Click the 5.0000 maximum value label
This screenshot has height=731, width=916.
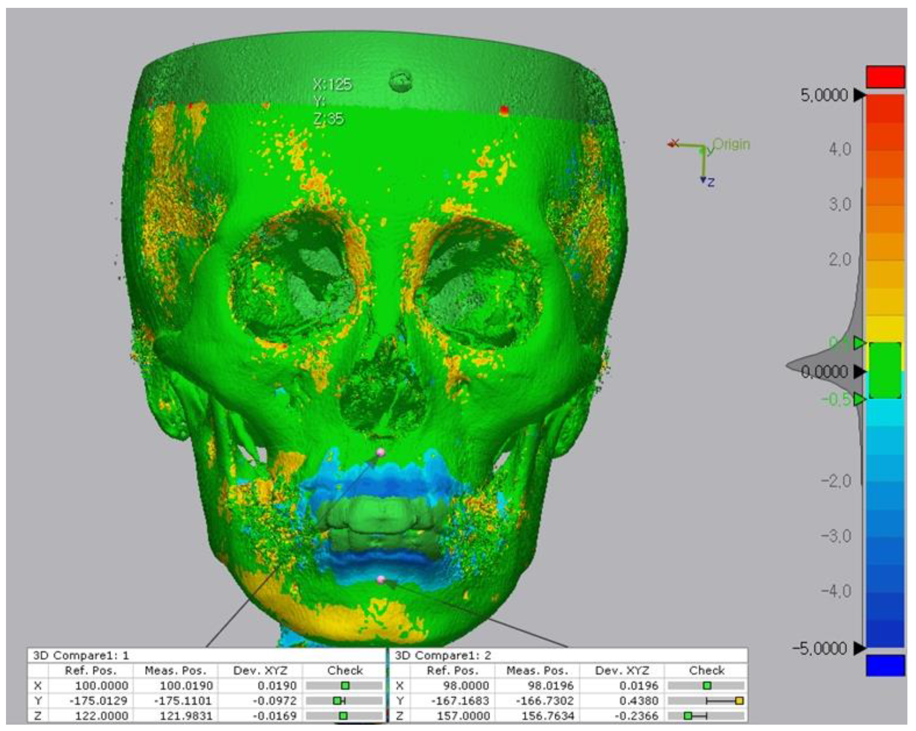point(824,95)
